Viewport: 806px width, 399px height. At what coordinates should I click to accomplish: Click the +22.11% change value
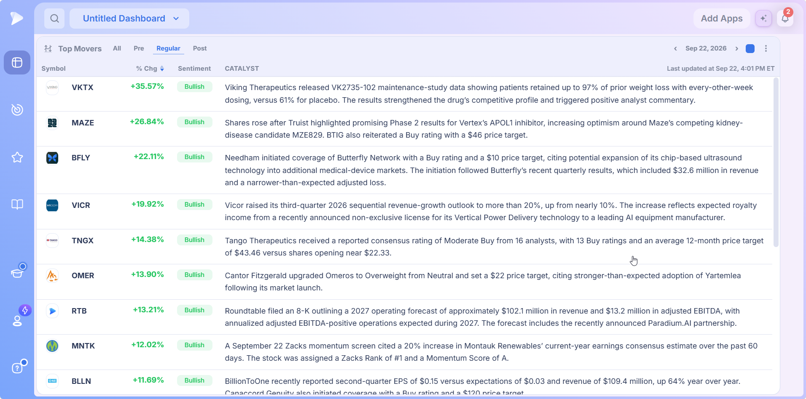[x=149, y=157]
